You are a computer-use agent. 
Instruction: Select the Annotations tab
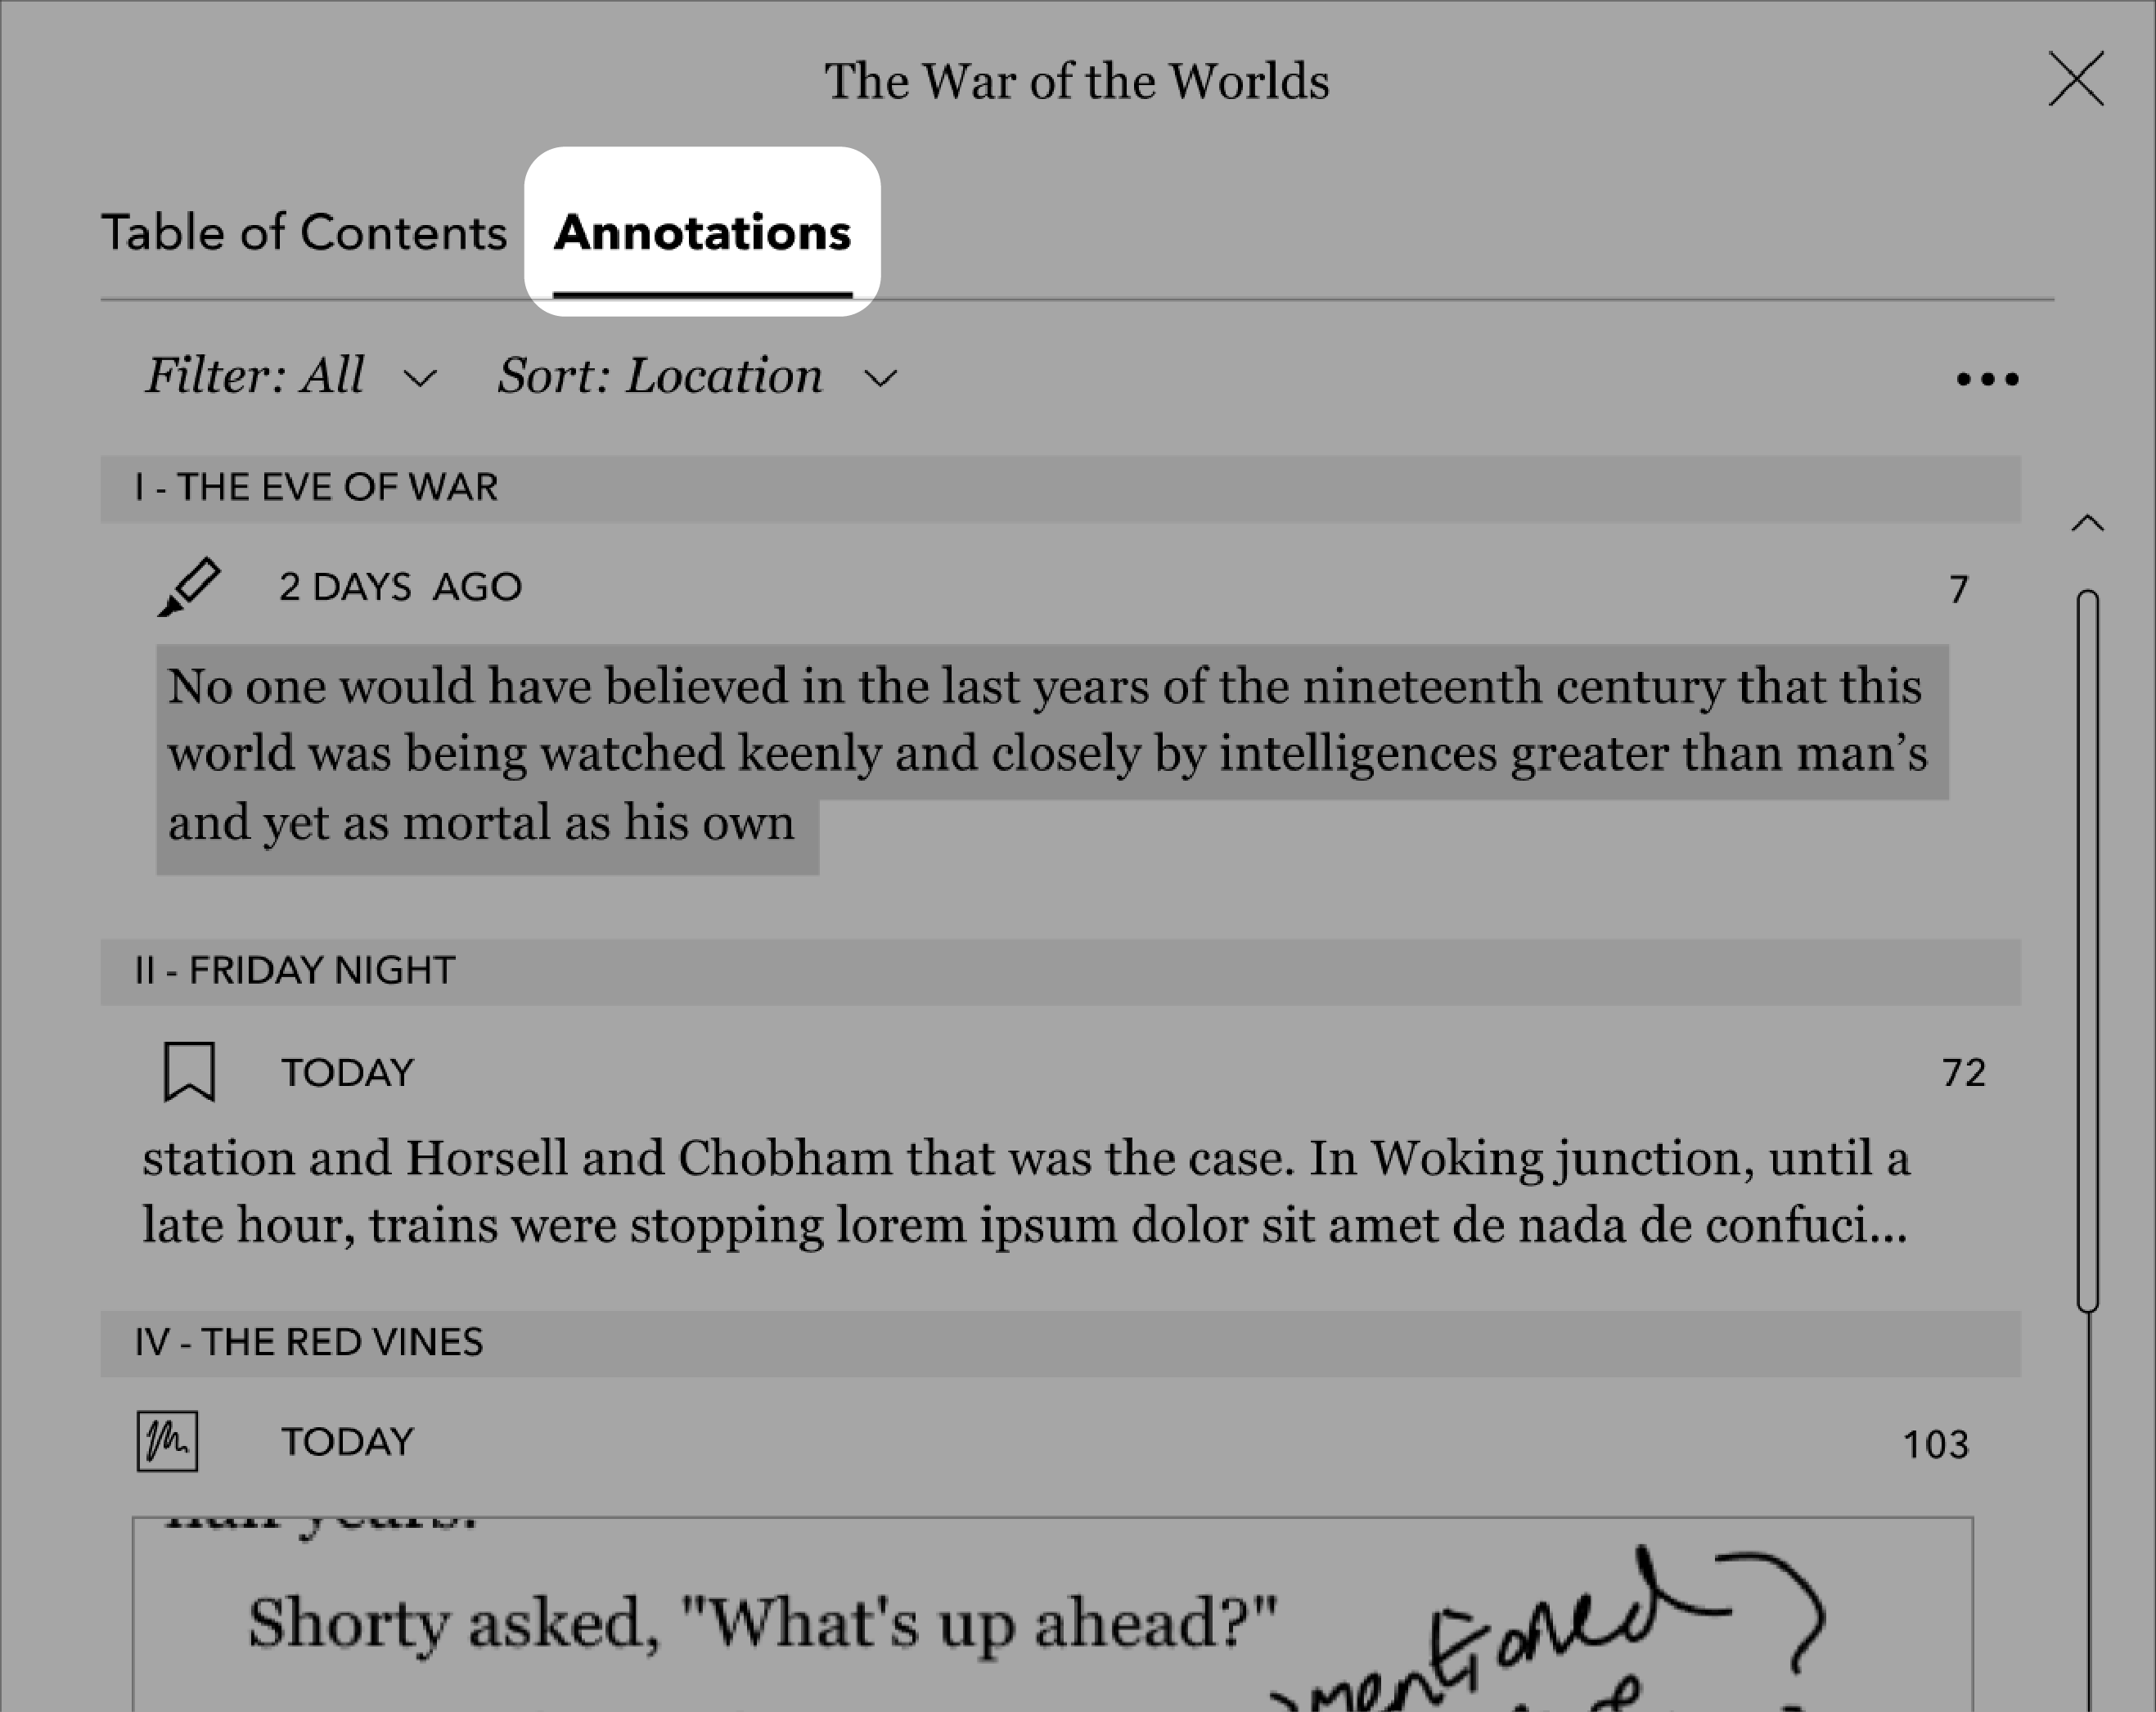(702, 229)
